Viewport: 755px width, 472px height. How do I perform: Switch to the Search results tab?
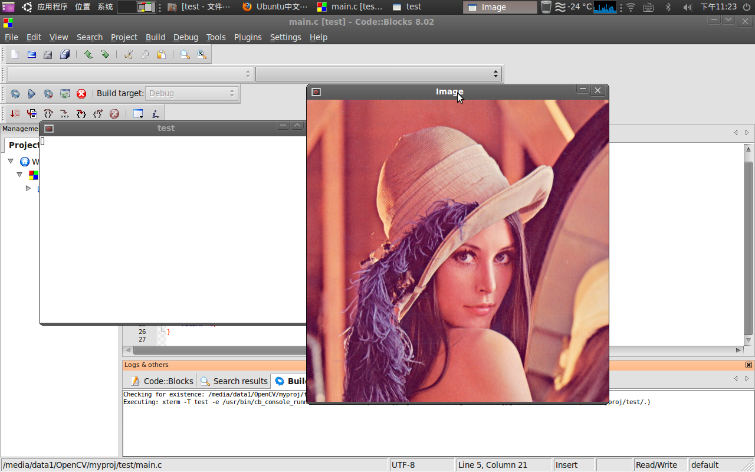(234, 381)
